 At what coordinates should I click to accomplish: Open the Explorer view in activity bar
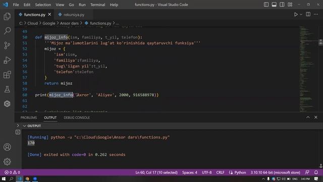click(x=7, y=16)
